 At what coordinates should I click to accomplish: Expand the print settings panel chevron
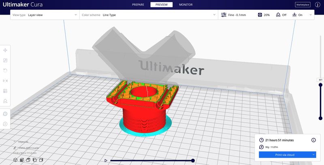(x=311, y=15)
